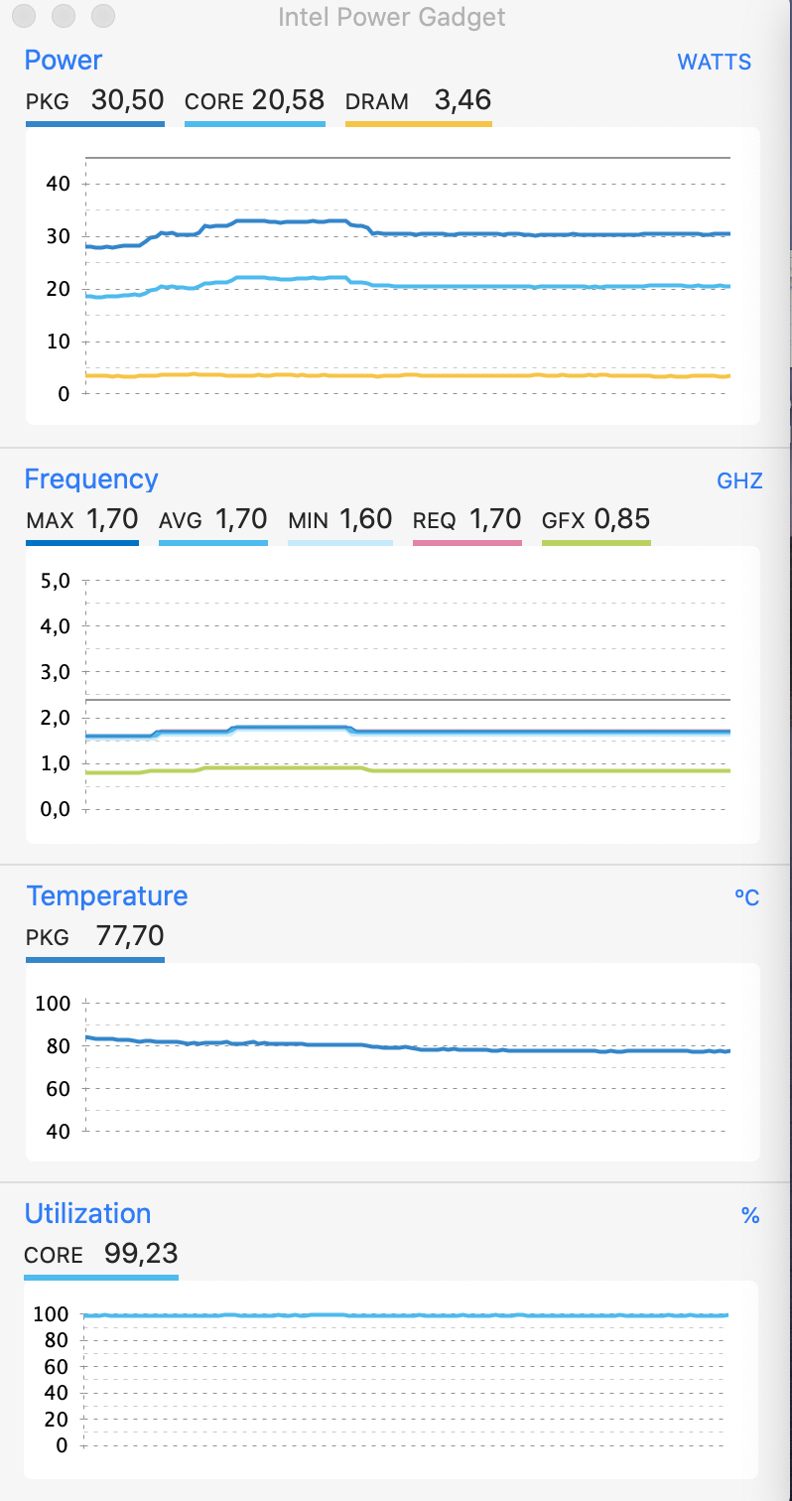Click the AVG frequency value 1,70
Image resolution: width=792 pixels, height=1501 pixels.
click(241, 519)
